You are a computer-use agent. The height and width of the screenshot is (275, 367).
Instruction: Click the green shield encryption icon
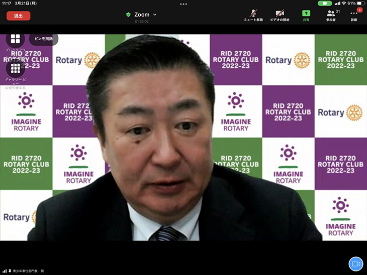(128, 15)
